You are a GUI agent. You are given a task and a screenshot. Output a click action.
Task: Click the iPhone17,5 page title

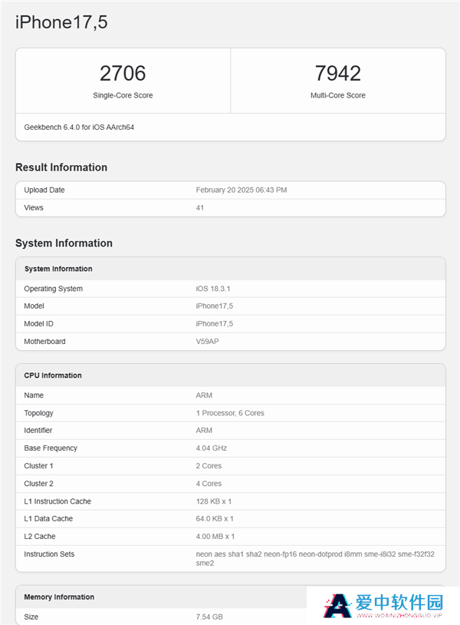coord(61,22)
